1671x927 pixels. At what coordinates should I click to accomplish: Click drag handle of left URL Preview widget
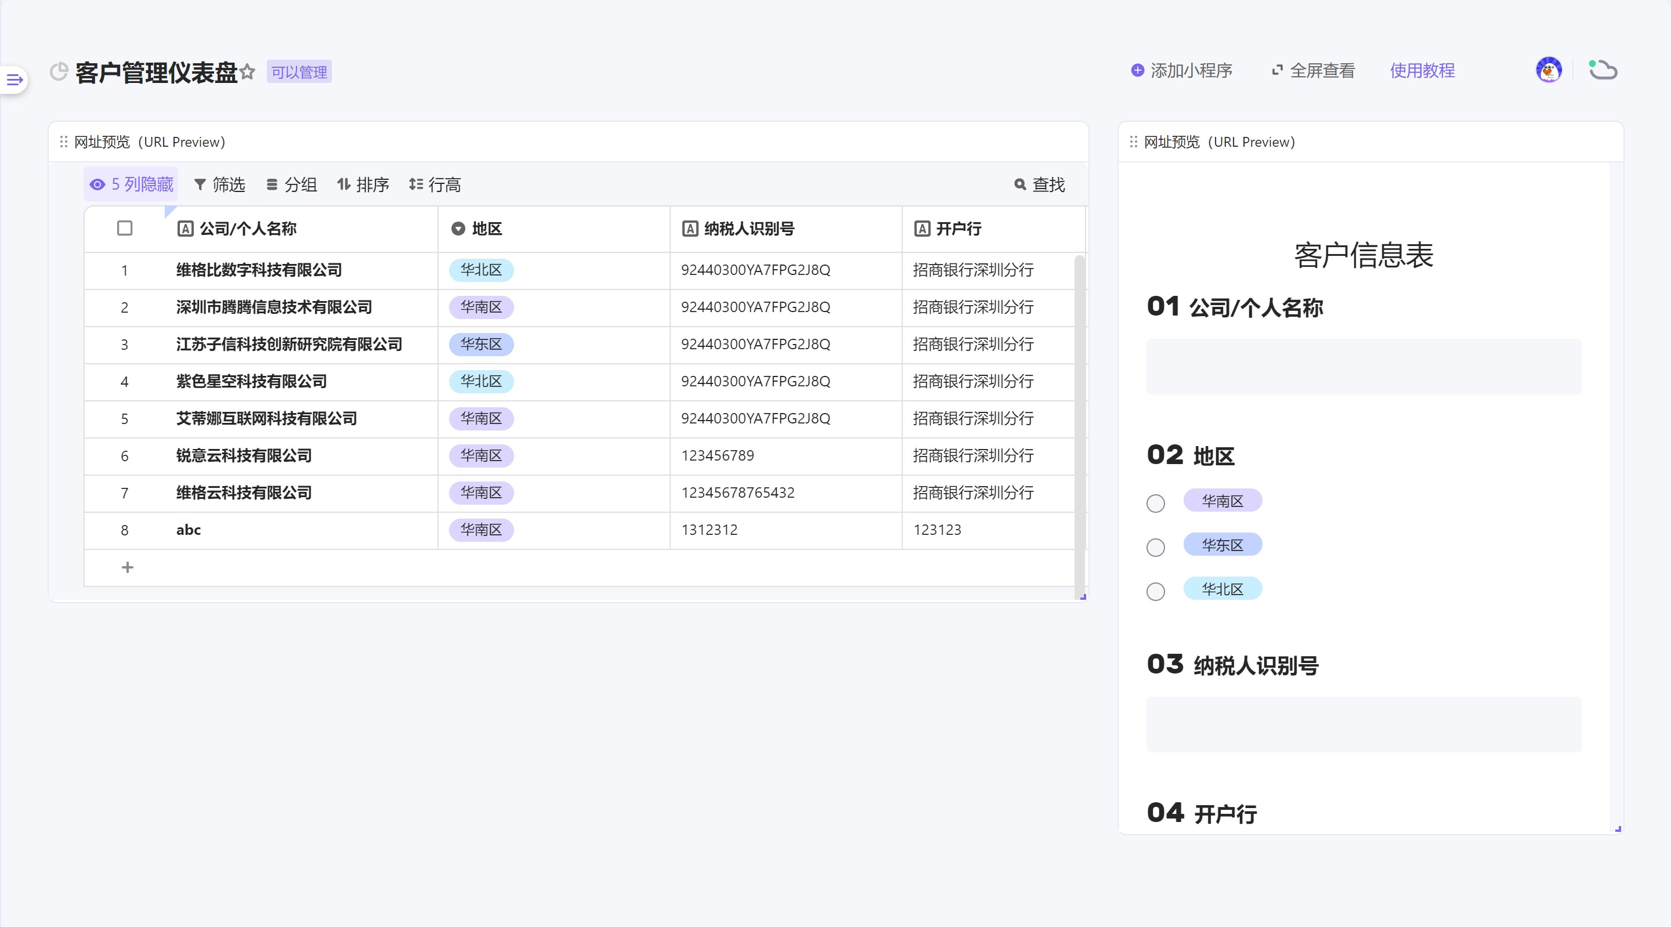coord(64,142)
